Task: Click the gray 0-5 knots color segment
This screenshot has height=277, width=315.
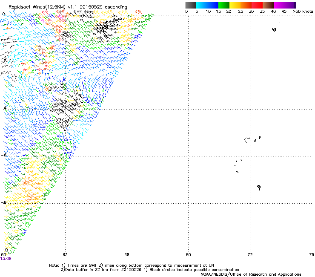Action: click(x=191, y=5)
